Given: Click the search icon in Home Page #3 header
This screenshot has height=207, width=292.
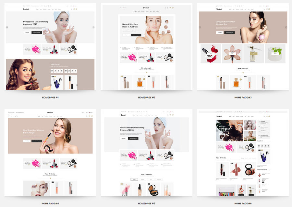Looking at the screenshot, I should tap(264, 9).
